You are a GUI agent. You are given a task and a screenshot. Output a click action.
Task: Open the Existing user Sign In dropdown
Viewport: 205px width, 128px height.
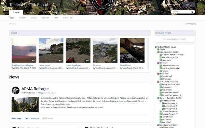170,5
